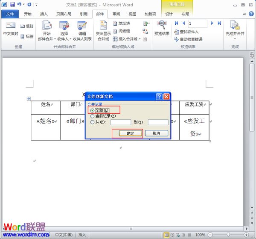
Task: Click 编辑收件人列表 icon
Action: click(82, 26)
